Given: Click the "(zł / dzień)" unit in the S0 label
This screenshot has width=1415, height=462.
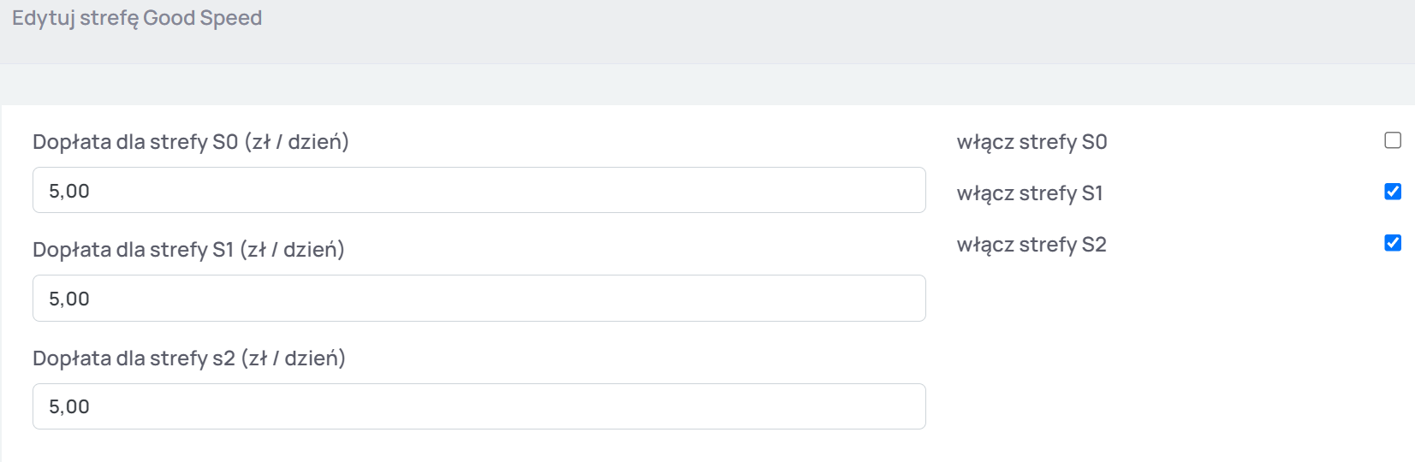Looking at the screenshot, I should click(297, 142).
